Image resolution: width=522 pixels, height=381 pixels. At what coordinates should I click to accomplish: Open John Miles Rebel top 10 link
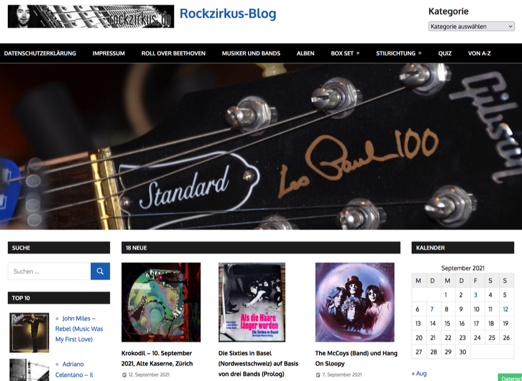[x=79, y=329]
